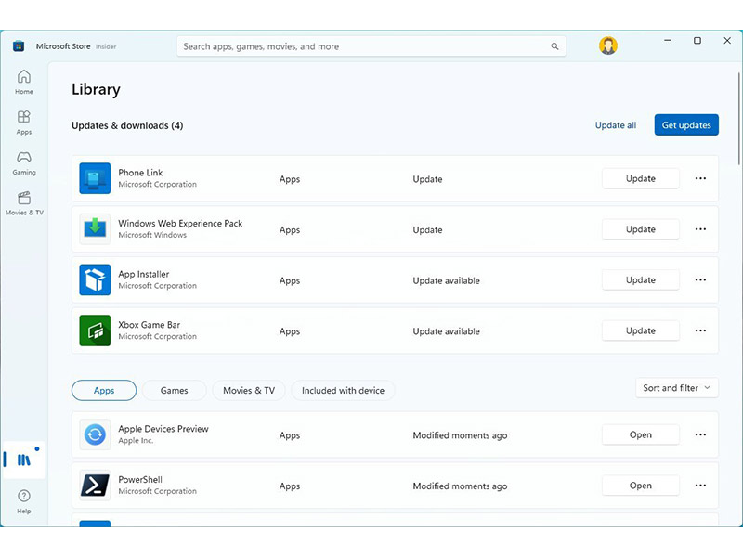Open more options for Xbox Game Bar
This screenshot has width=743, height=557.
pos(700,330)
